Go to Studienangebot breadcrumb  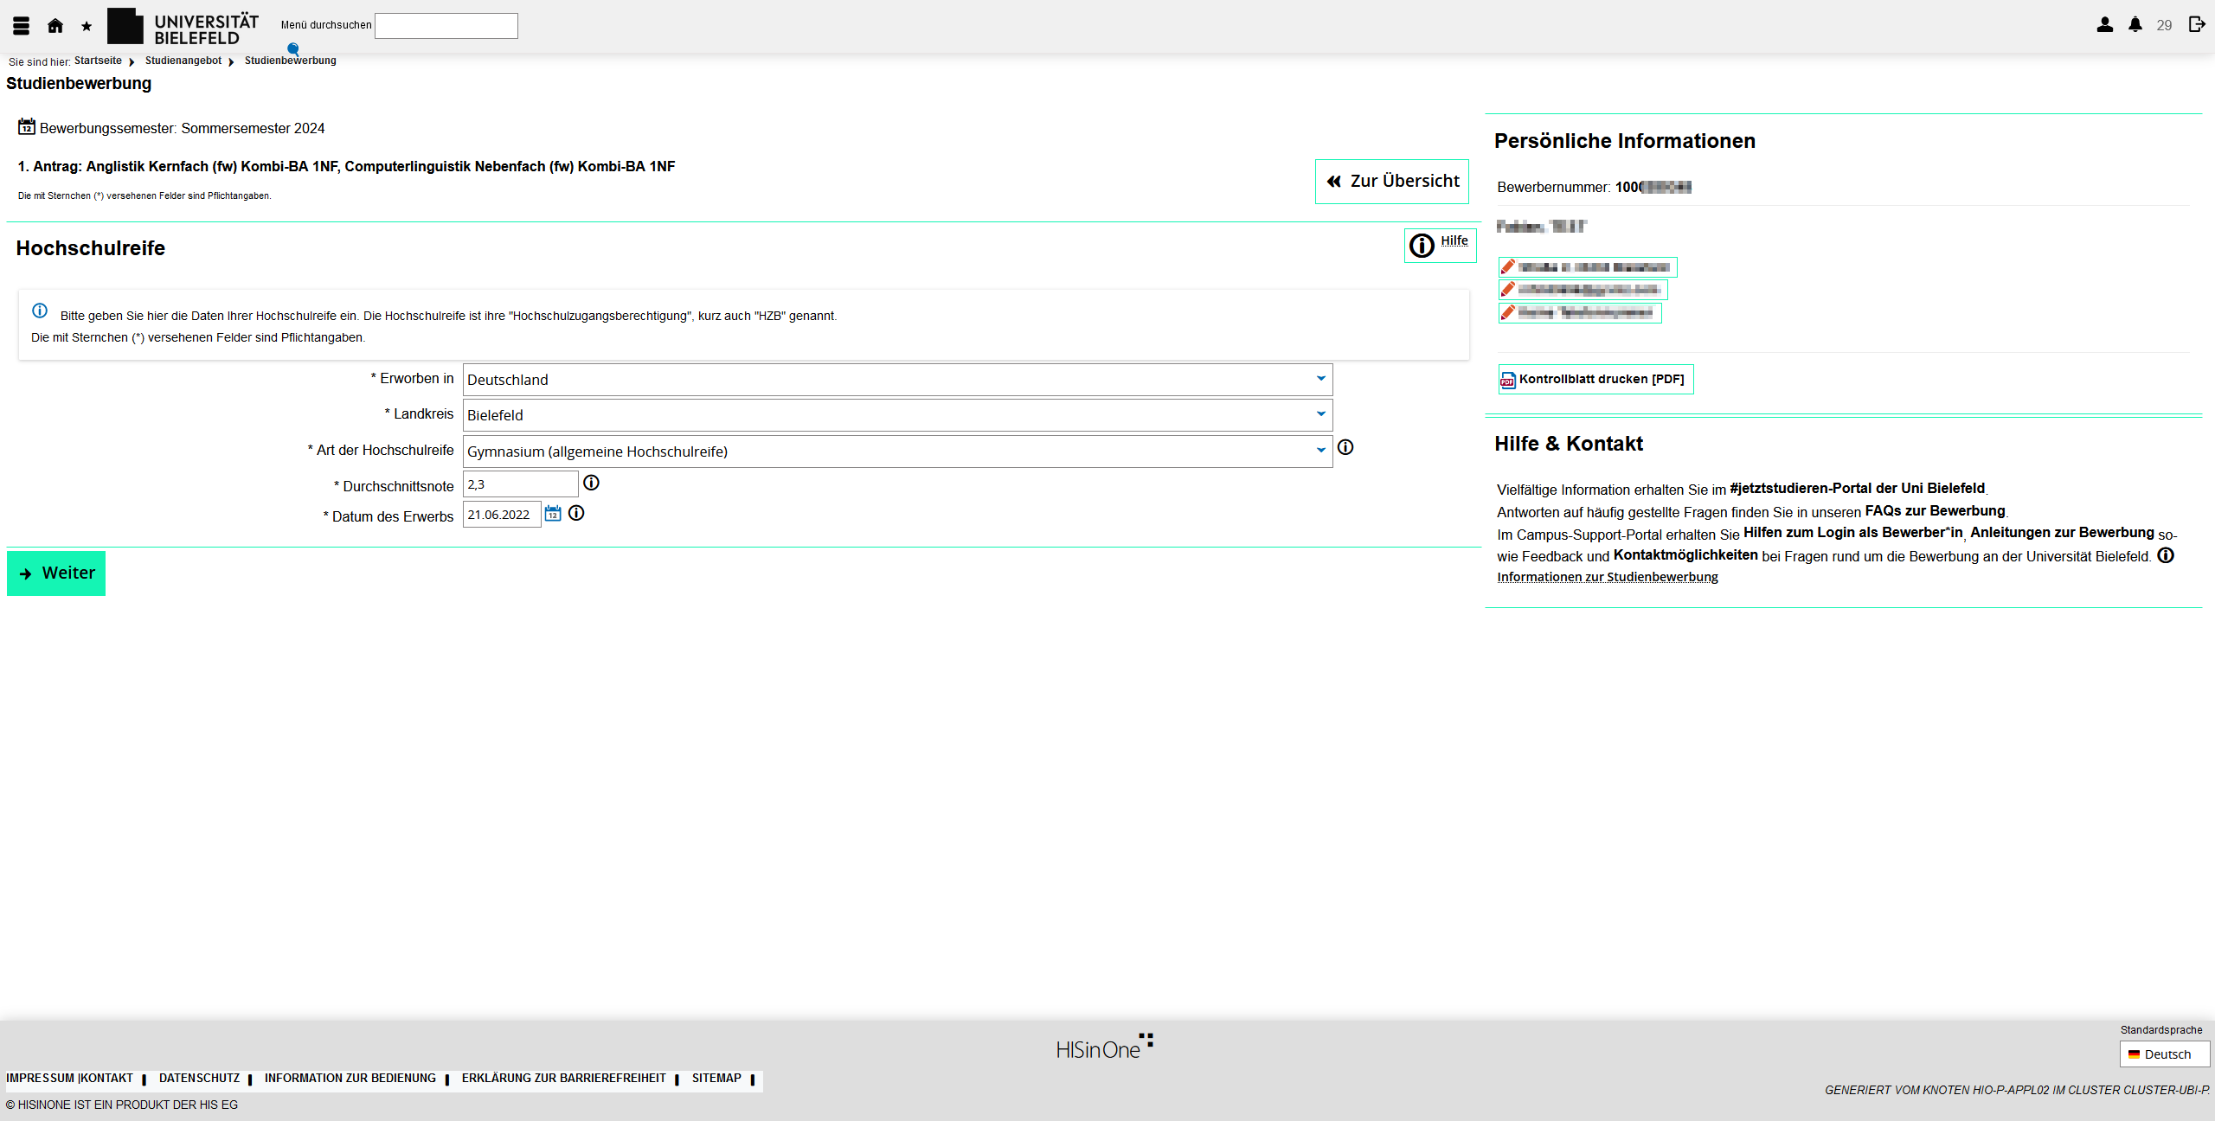[183, 61]
